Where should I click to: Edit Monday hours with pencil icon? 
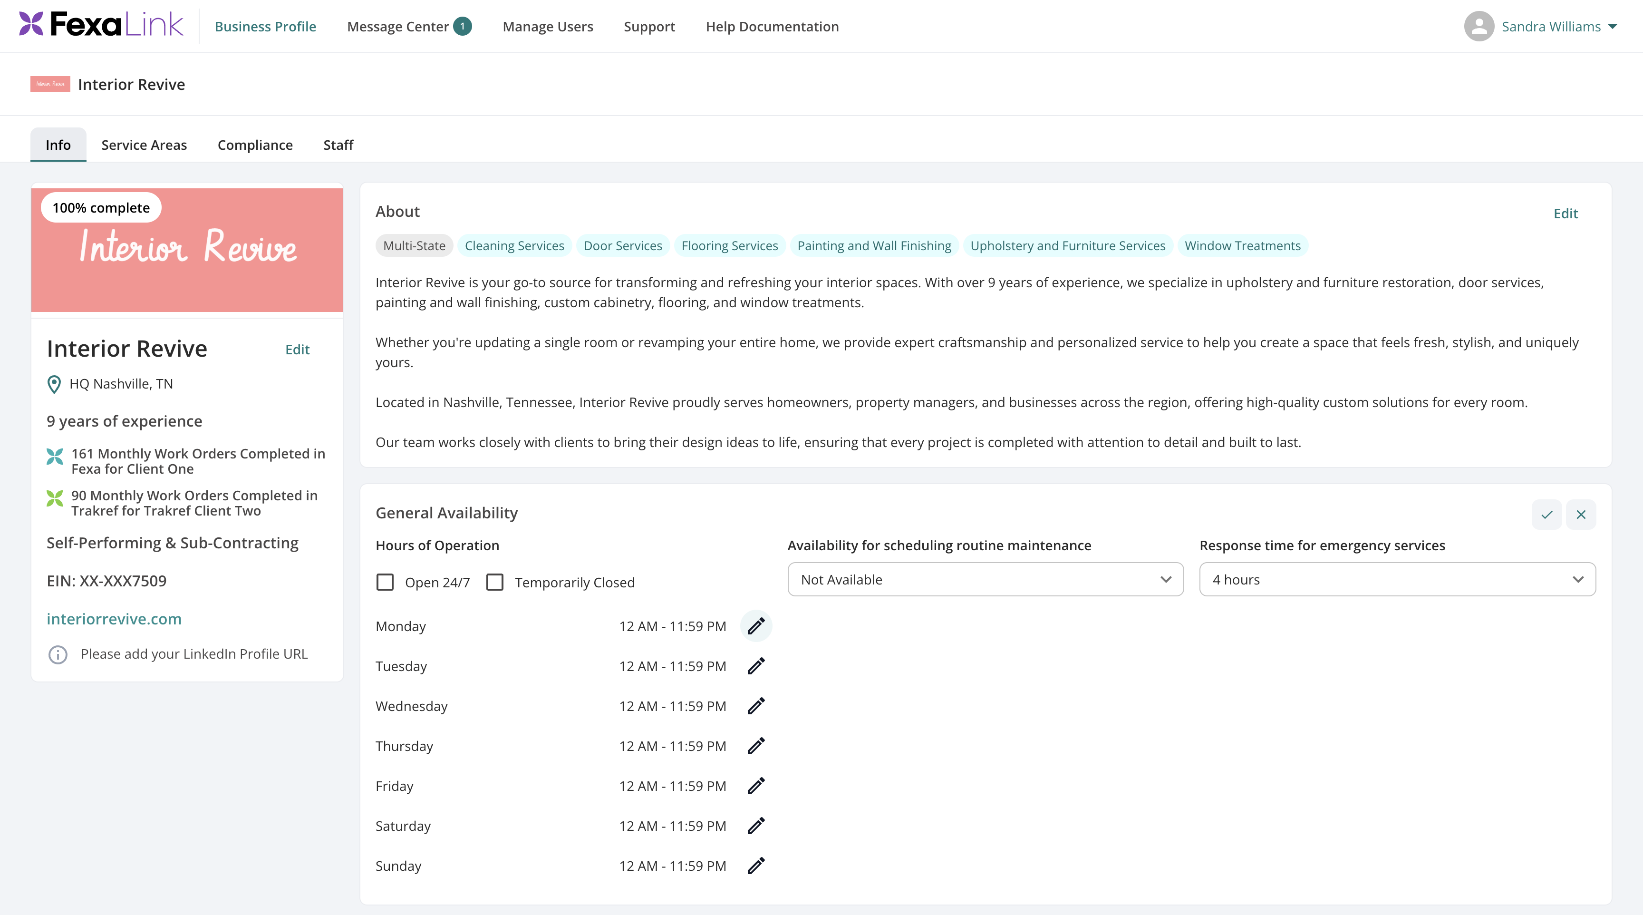point(756,626)
